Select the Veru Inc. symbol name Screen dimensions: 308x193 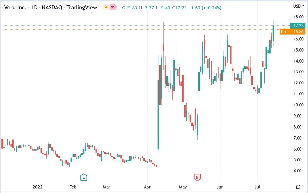click(x=16, y=8)
